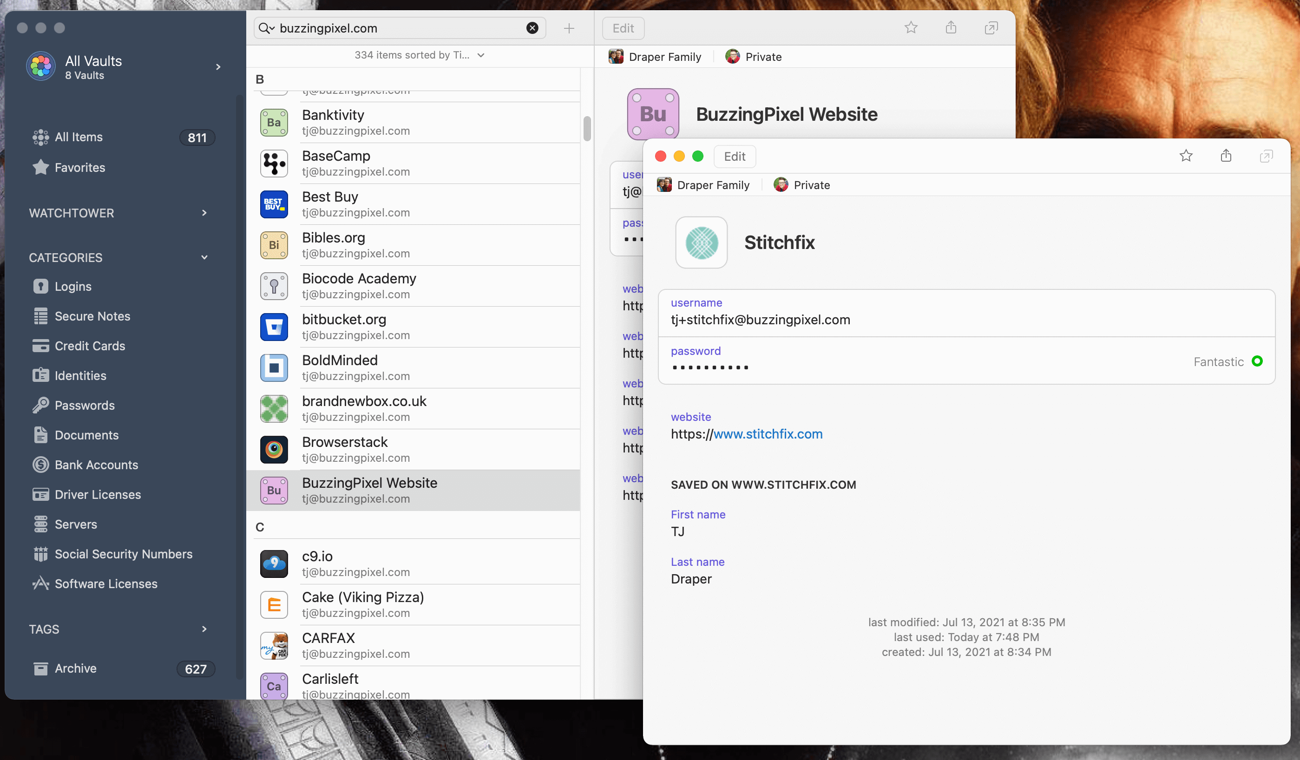This screenshot has height=760, width=1300.
Task: Click Draper Family vault in Stitchfix window
Action: pyautogui.click(x=703, y=185)
